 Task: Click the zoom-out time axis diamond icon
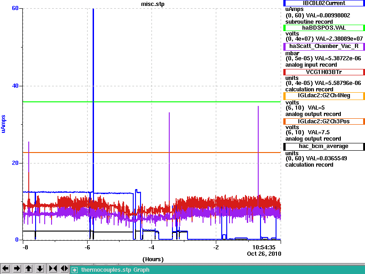[64, 269]
